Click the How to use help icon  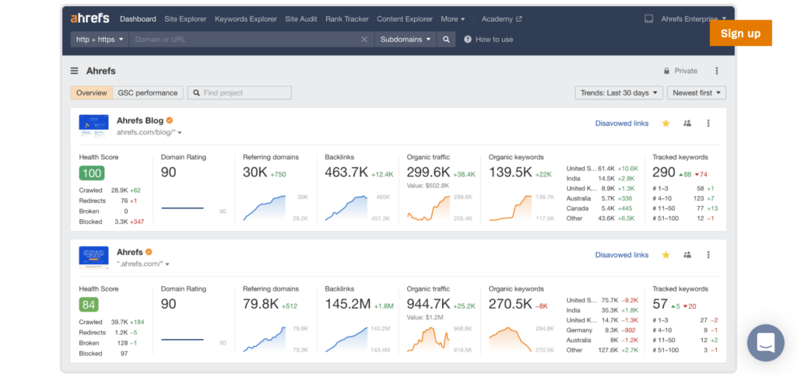pyautogui.click(x=468, y=39)
